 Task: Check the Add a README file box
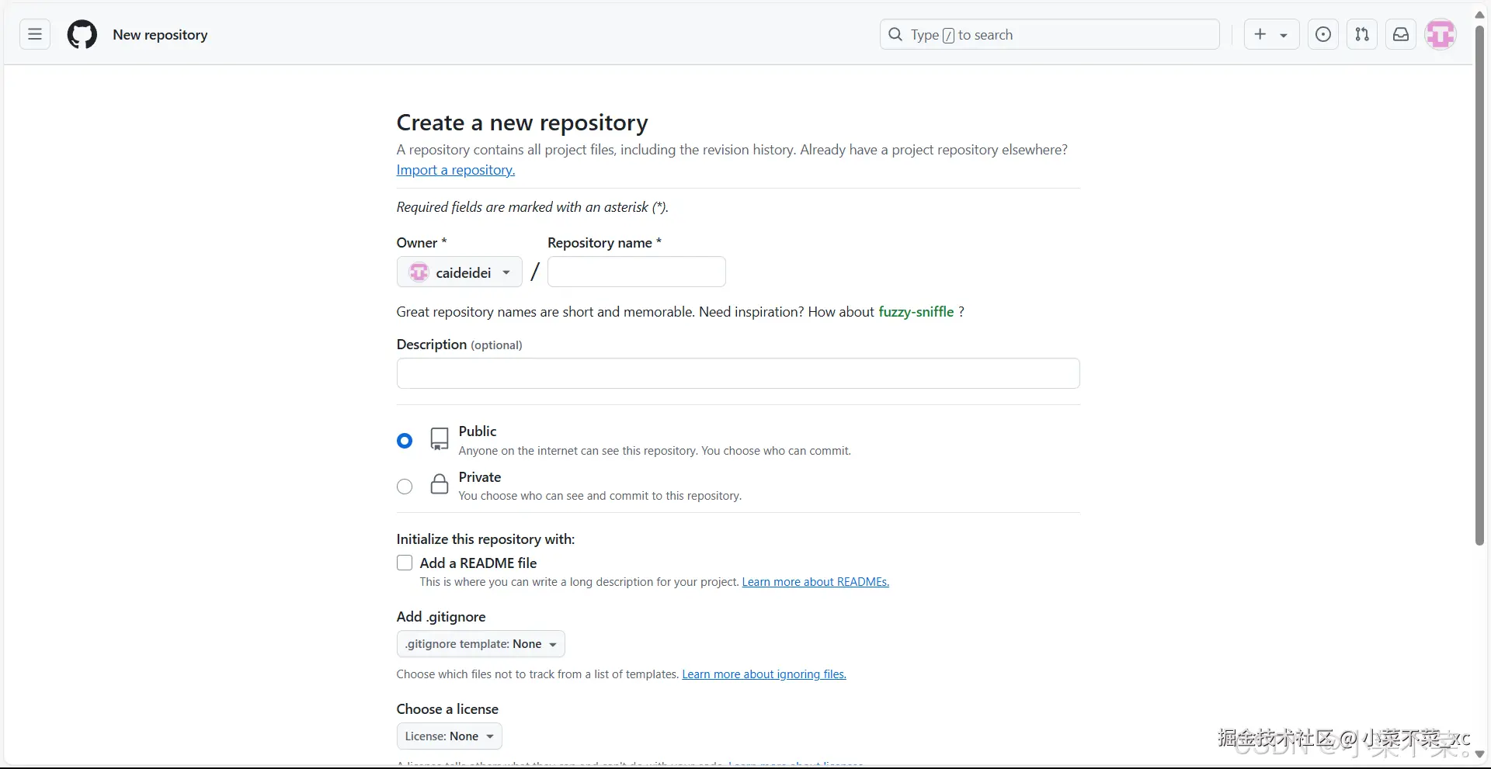pos(405,563)
